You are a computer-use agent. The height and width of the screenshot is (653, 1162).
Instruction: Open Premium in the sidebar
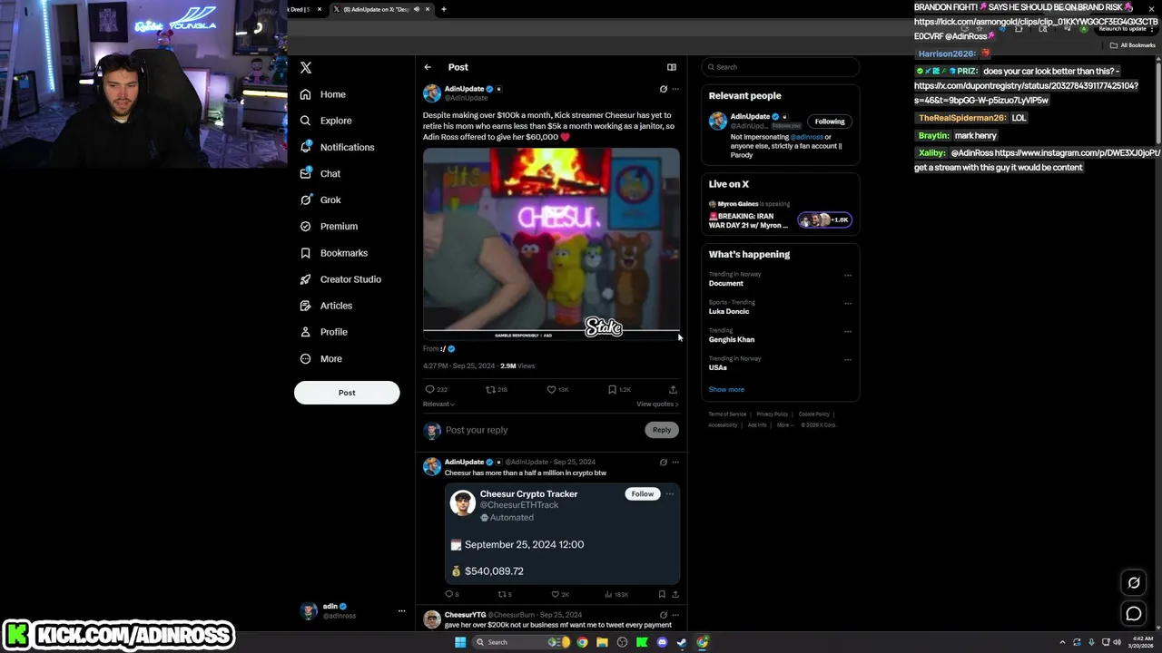(x=328, y=226)
